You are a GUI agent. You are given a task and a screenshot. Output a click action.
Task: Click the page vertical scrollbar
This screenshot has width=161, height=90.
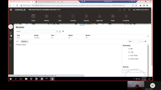(152, 37)
